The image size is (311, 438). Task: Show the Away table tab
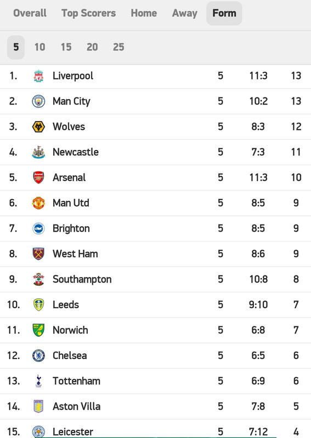(184, 13)
